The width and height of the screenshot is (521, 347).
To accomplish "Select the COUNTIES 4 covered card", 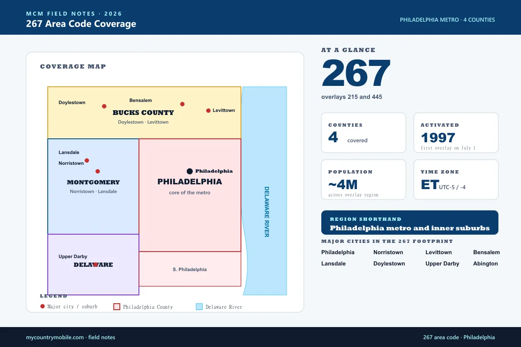I will pos(363,133).
